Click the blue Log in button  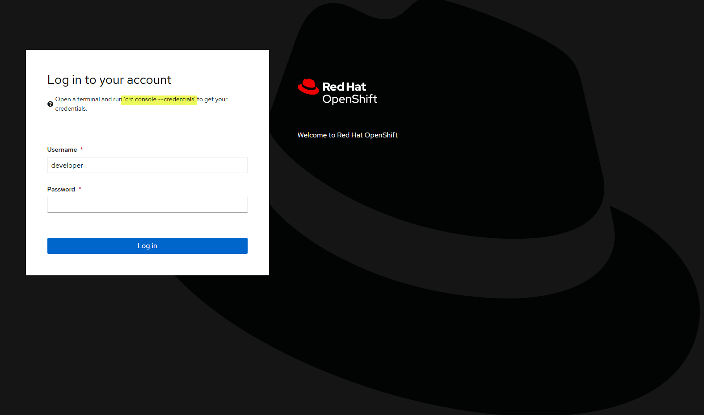148,246
